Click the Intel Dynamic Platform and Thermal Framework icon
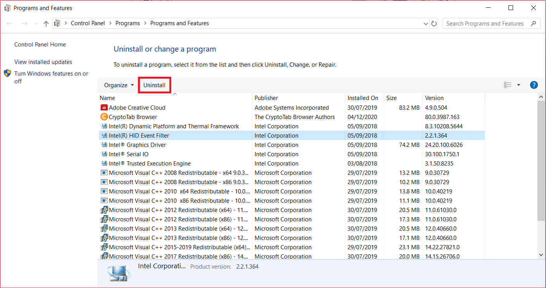Image resolution: width=546 pixels, height=288 pixels. click(x=104, y=126)
